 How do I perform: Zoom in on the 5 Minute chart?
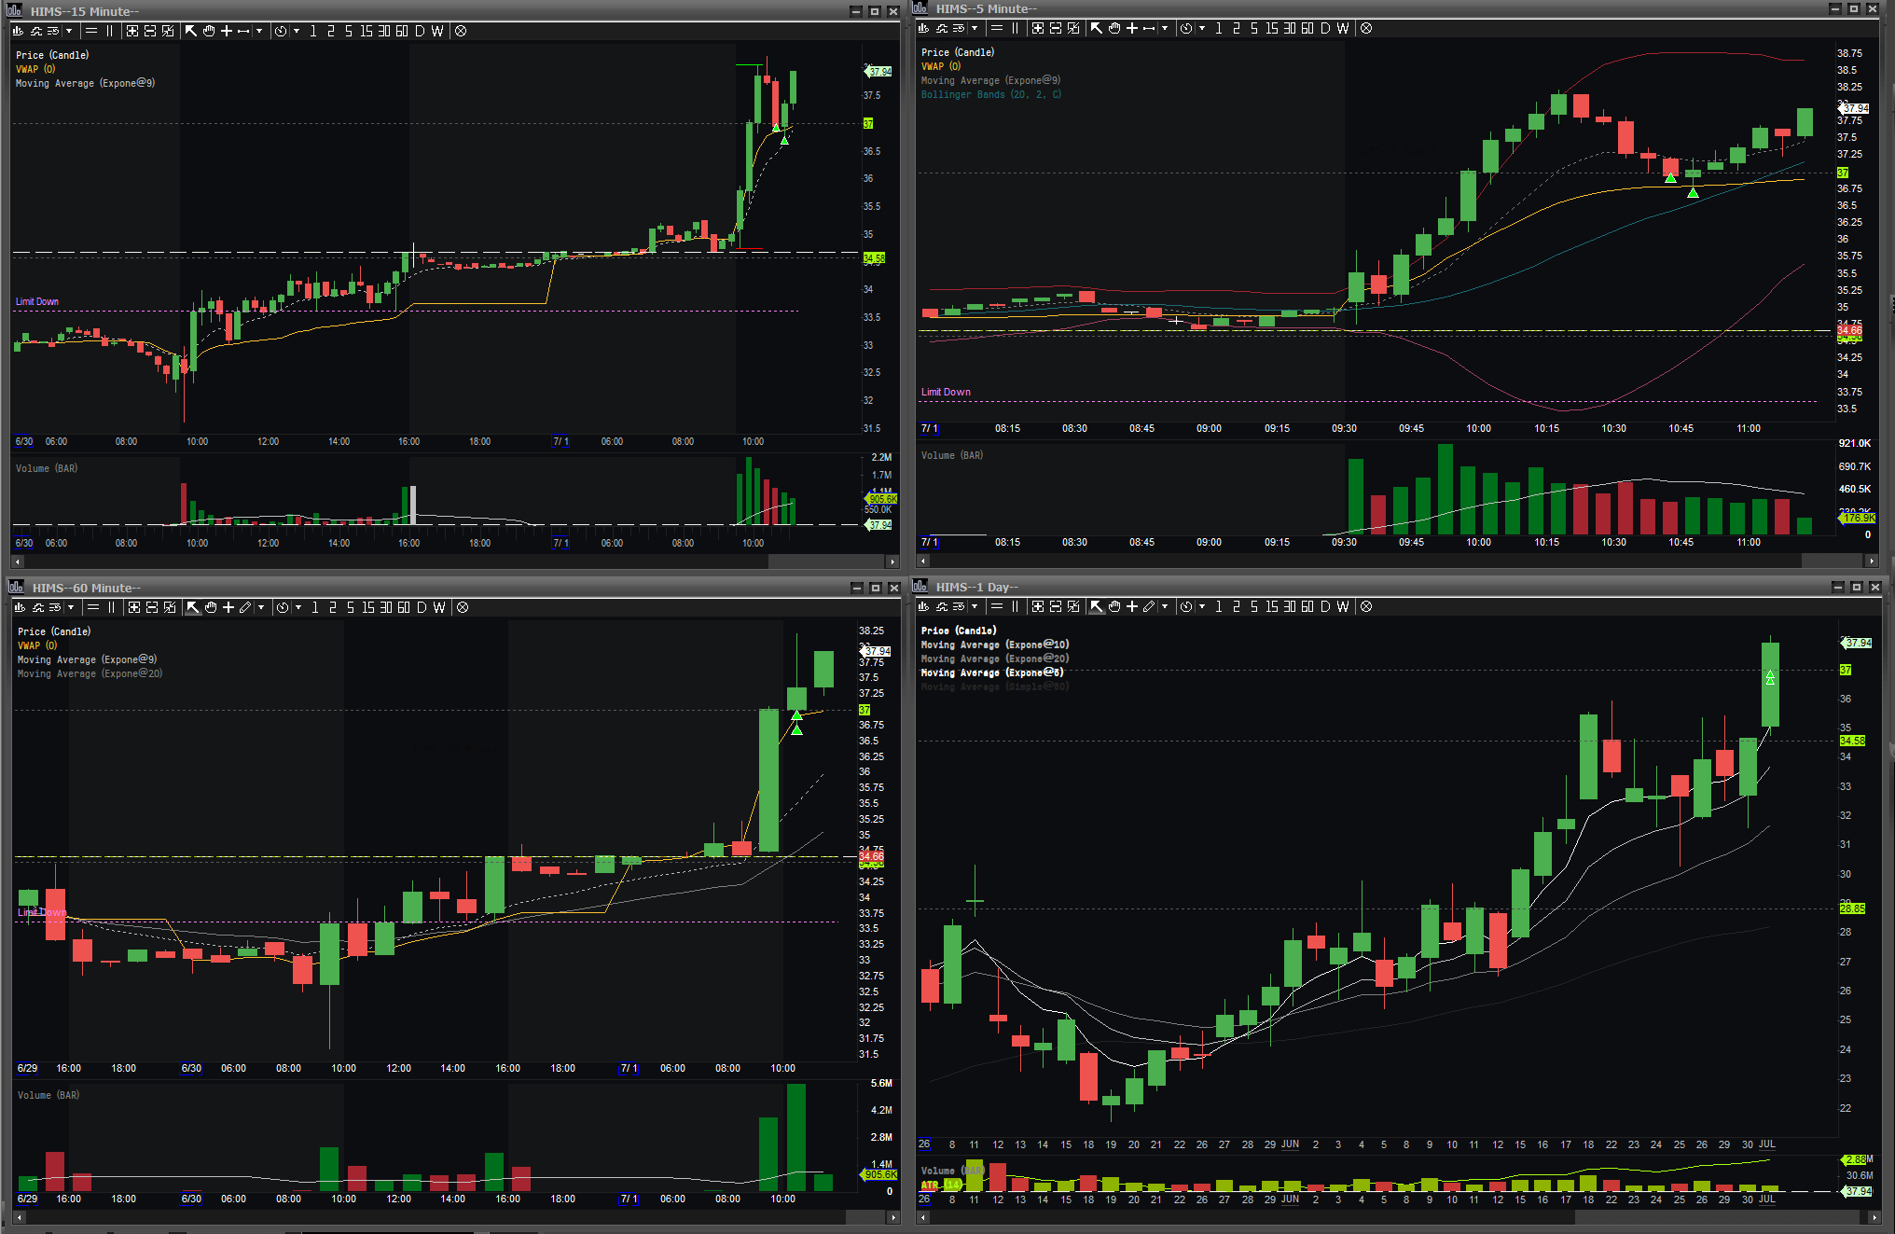(x=1038, y=28)
